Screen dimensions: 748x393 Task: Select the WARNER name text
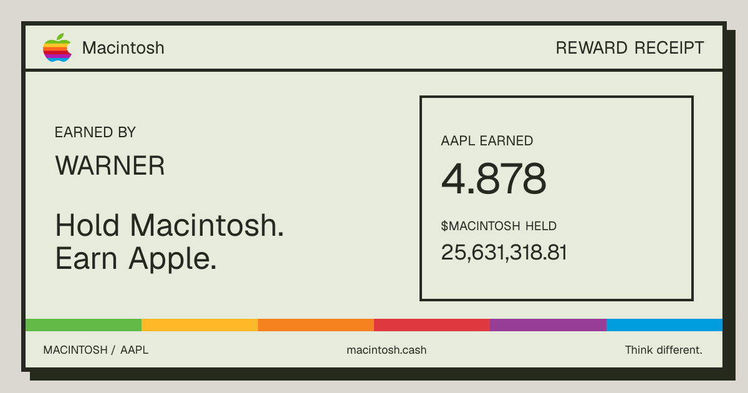110,166
